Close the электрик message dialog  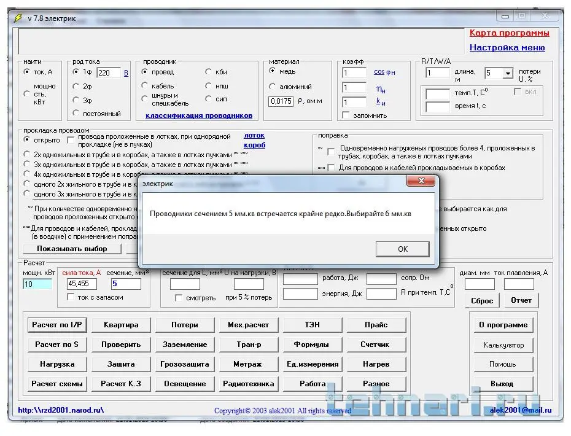pos(421,181)
